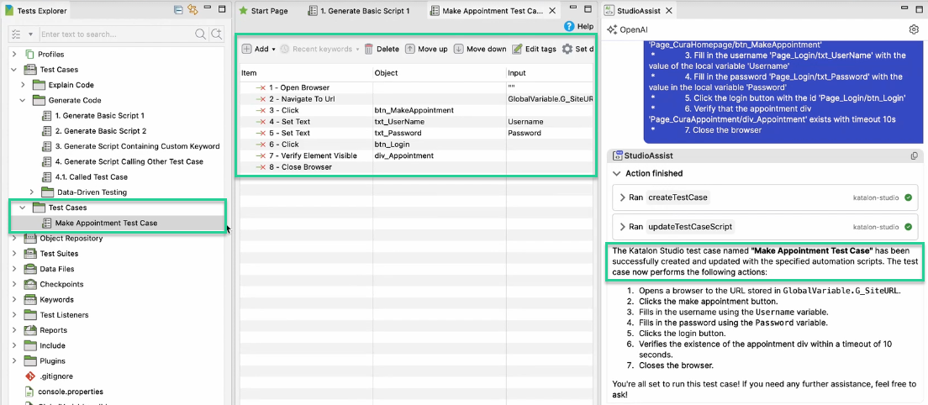Viewport: 928px width, 405px height.
Task: Copy StudioAssist response via copy icon
Action: click(x=915, y=156)
